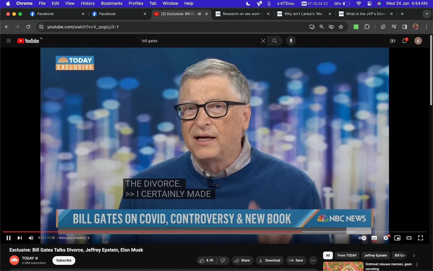
Task: Show more filter chips with right chevron
Action: 414,255
